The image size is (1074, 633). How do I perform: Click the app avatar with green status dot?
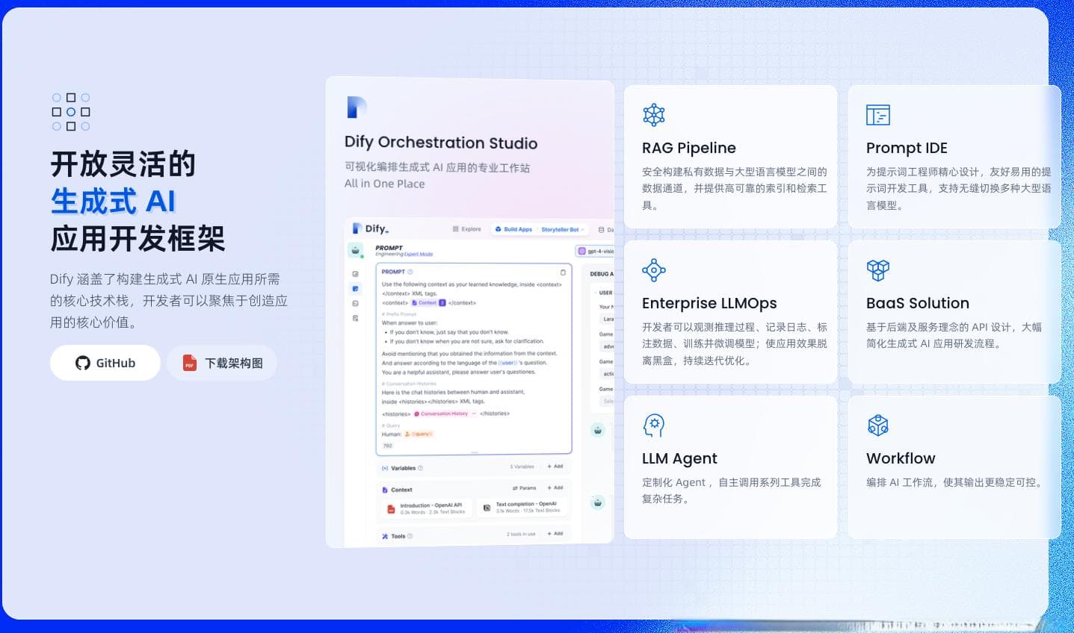pos(355,249)
